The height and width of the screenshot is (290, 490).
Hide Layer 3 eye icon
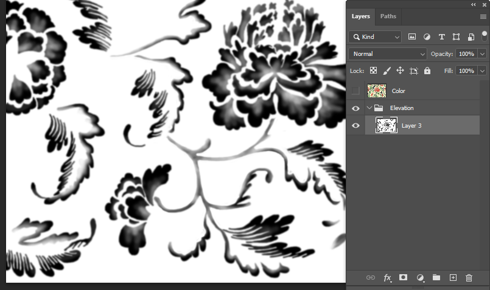click(x=355, y=125)
